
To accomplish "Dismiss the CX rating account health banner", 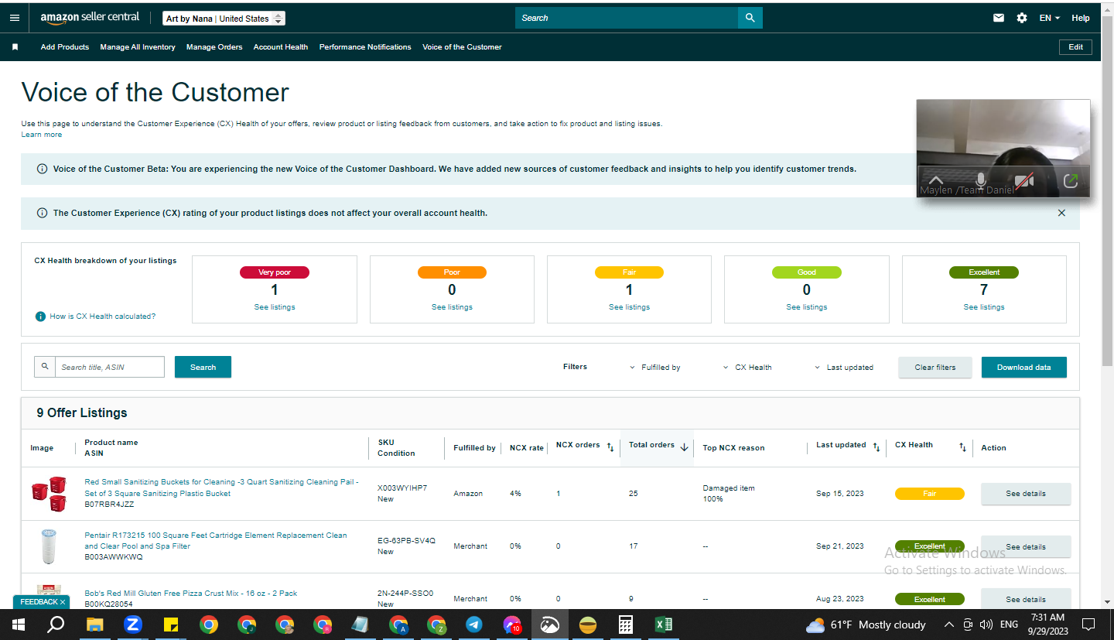I will 1061,213.
